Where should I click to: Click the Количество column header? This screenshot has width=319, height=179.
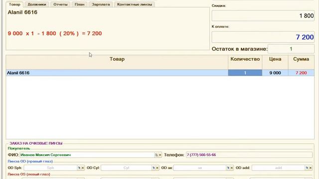[245, 62]
